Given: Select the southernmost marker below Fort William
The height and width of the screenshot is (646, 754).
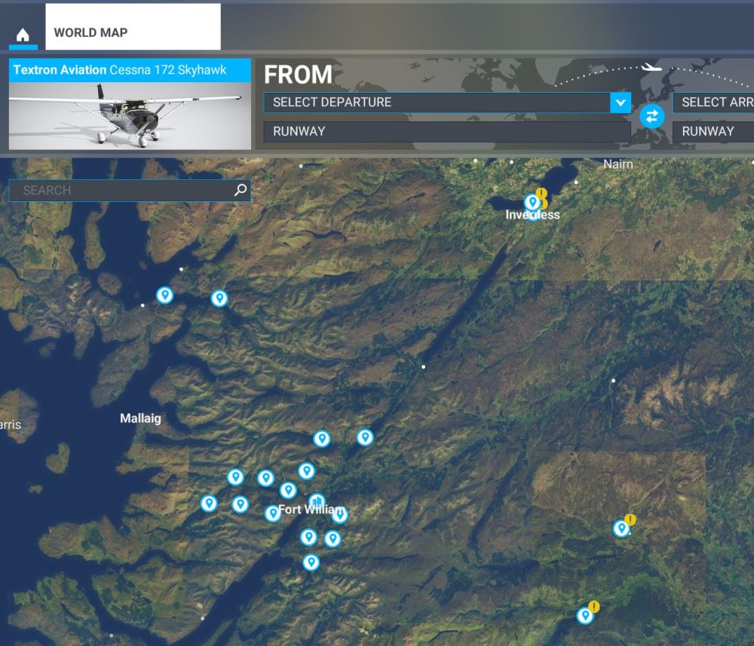Looking at the screenshot, I should pyautogui.click(x=311, y=562).
